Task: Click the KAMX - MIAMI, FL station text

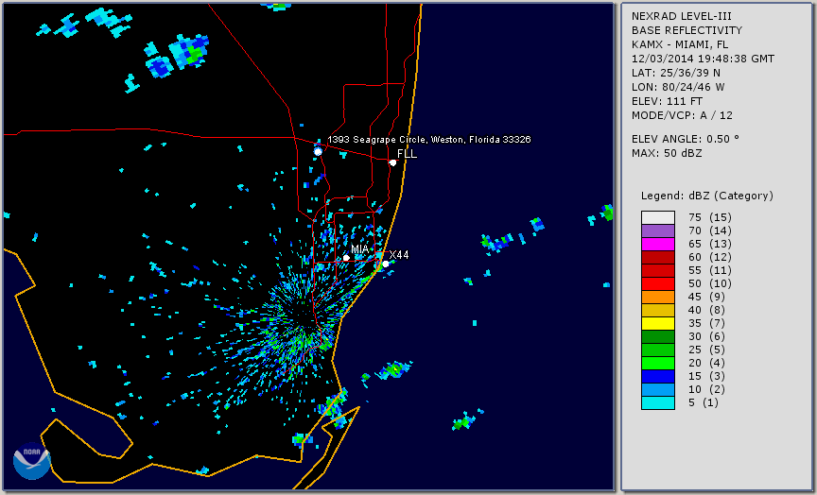Action: (680, 44)
